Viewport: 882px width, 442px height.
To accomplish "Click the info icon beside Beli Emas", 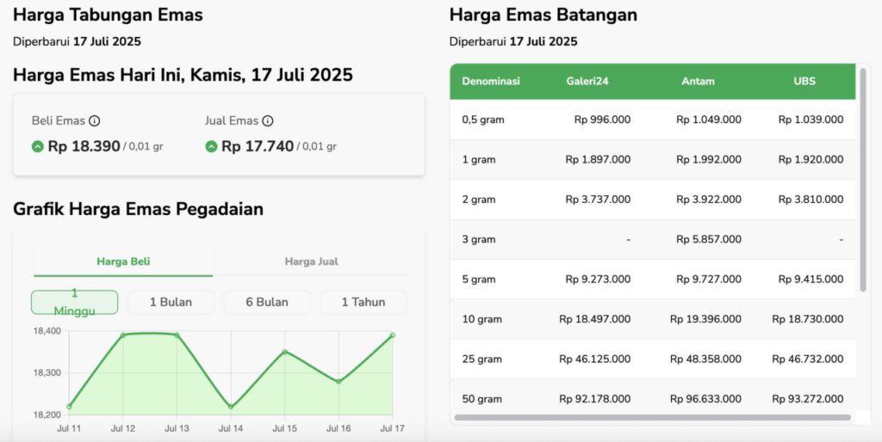I will (95, 121).
